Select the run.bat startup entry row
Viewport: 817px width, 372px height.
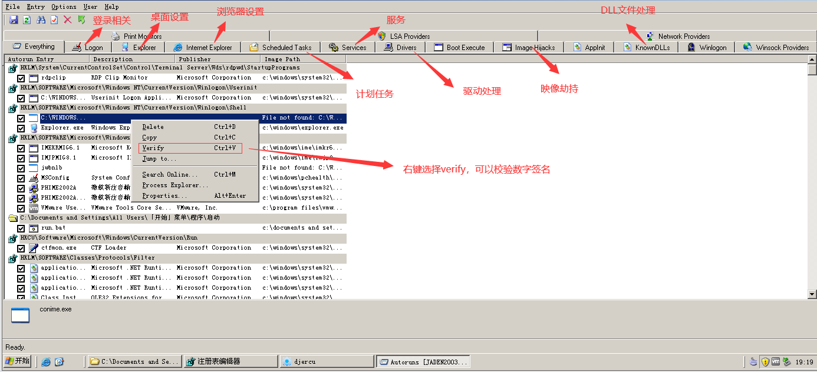[x=52, y=228]
